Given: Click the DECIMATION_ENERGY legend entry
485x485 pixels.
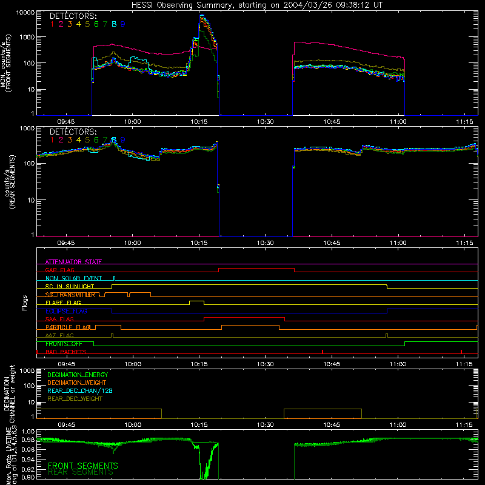Looking at the screenshot, I should tap(78, 375).
